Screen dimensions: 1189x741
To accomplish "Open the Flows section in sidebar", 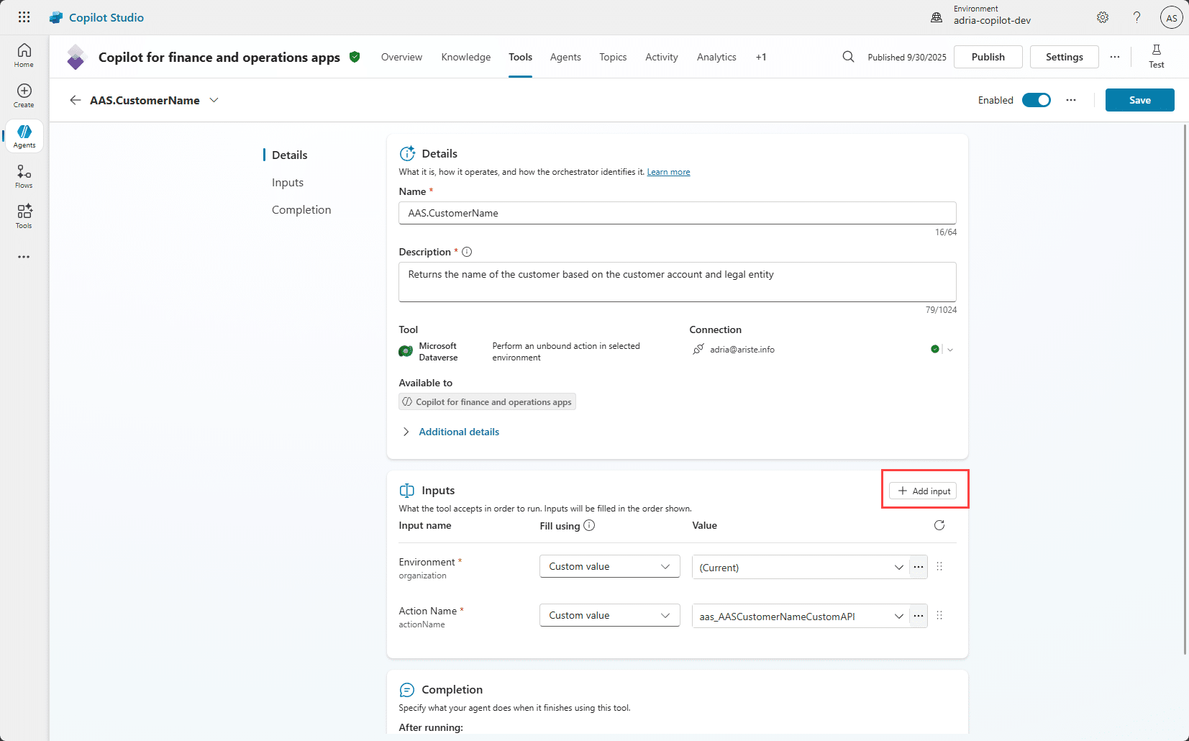I will [x=24, y=176].
